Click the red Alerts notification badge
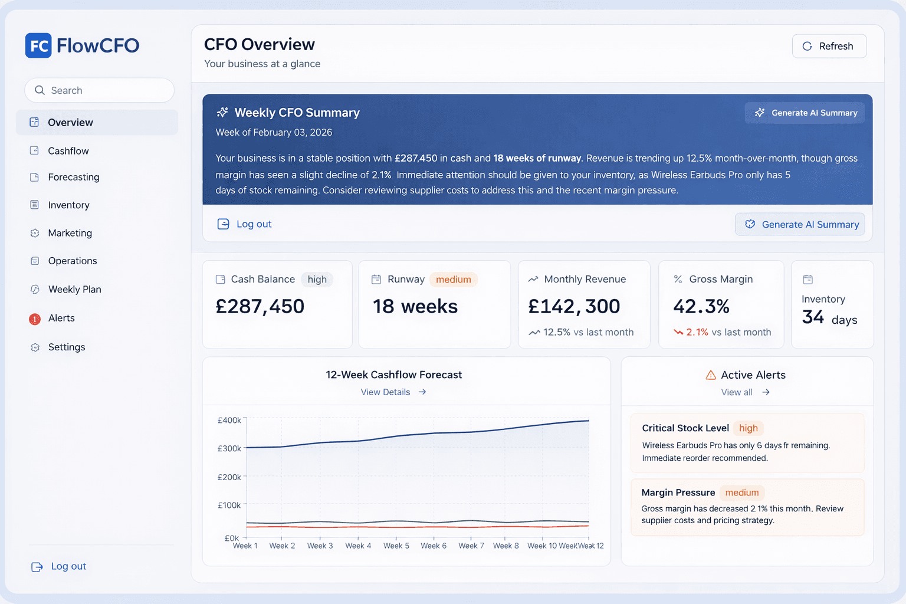 coord(35,319)
